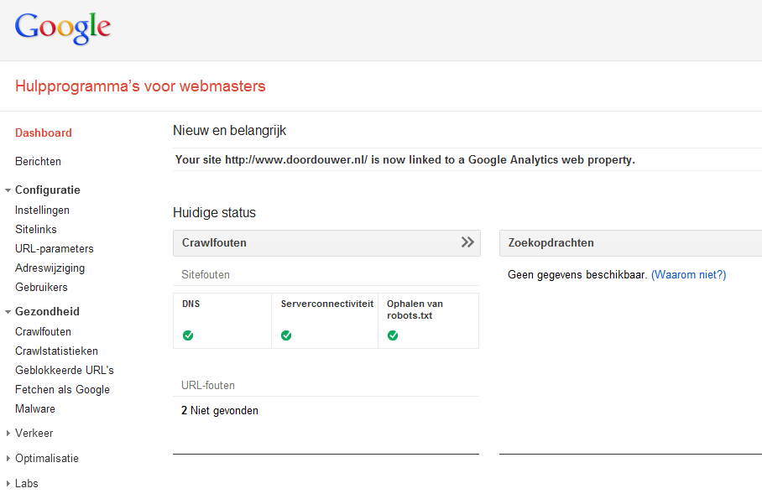The image size is (762, 499).
Task: Open the Zoekopdrachten panel header
Action: 551,242
